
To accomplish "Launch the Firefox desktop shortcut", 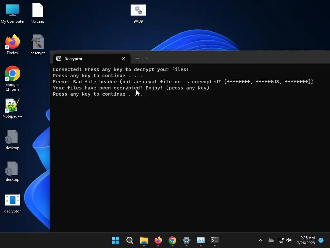I will click(x=13, y=45).
